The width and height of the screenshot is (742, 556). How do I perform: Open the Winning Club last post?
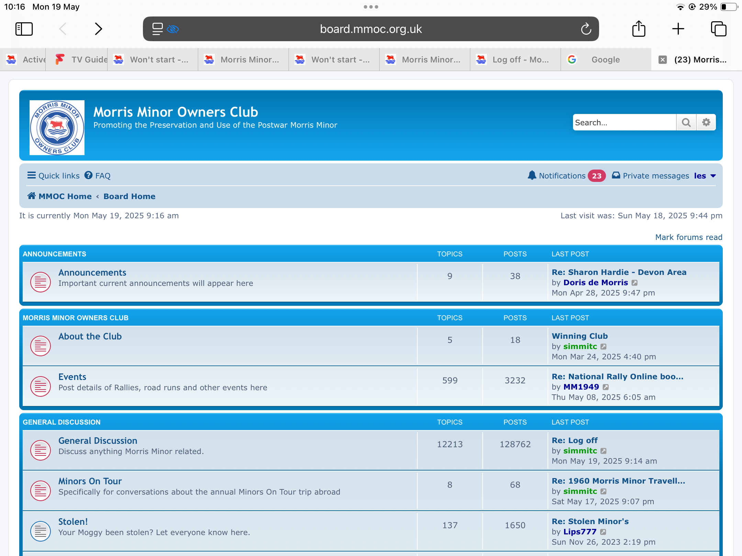click(x=580, y=336)
